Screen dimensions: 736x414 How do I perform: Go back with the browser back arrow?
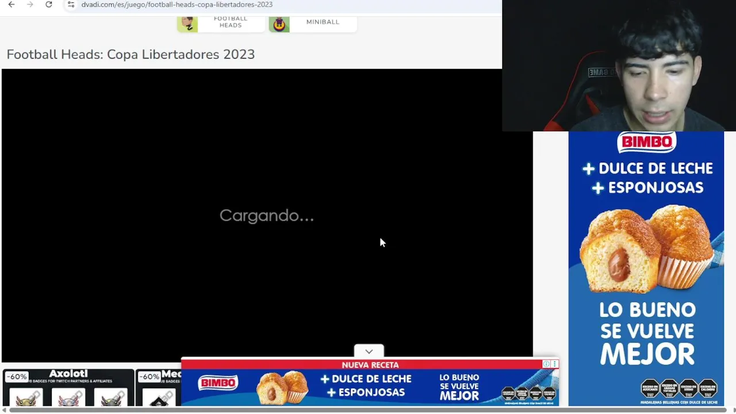coord(11,5)
